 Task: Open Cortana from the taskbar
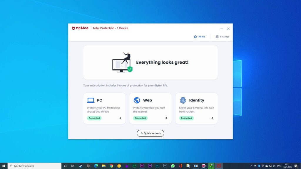pos(65,166)
